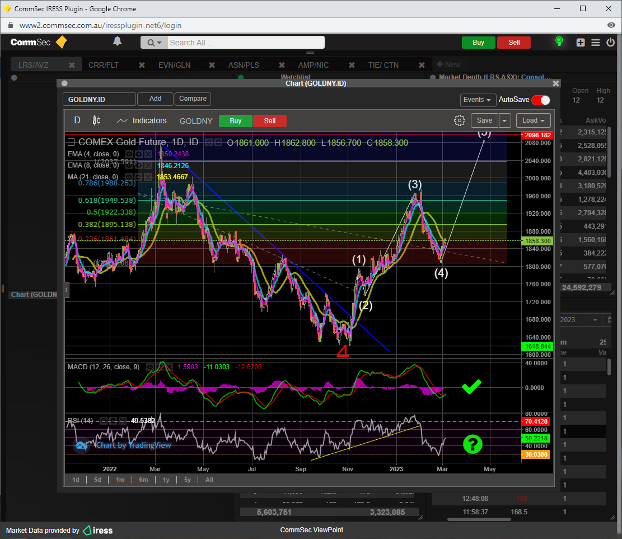The width and height of the screenshot is (622, 539).
Task: Toggle visibility of RSI (14) indicator
Action: click(x=104, y=421)
